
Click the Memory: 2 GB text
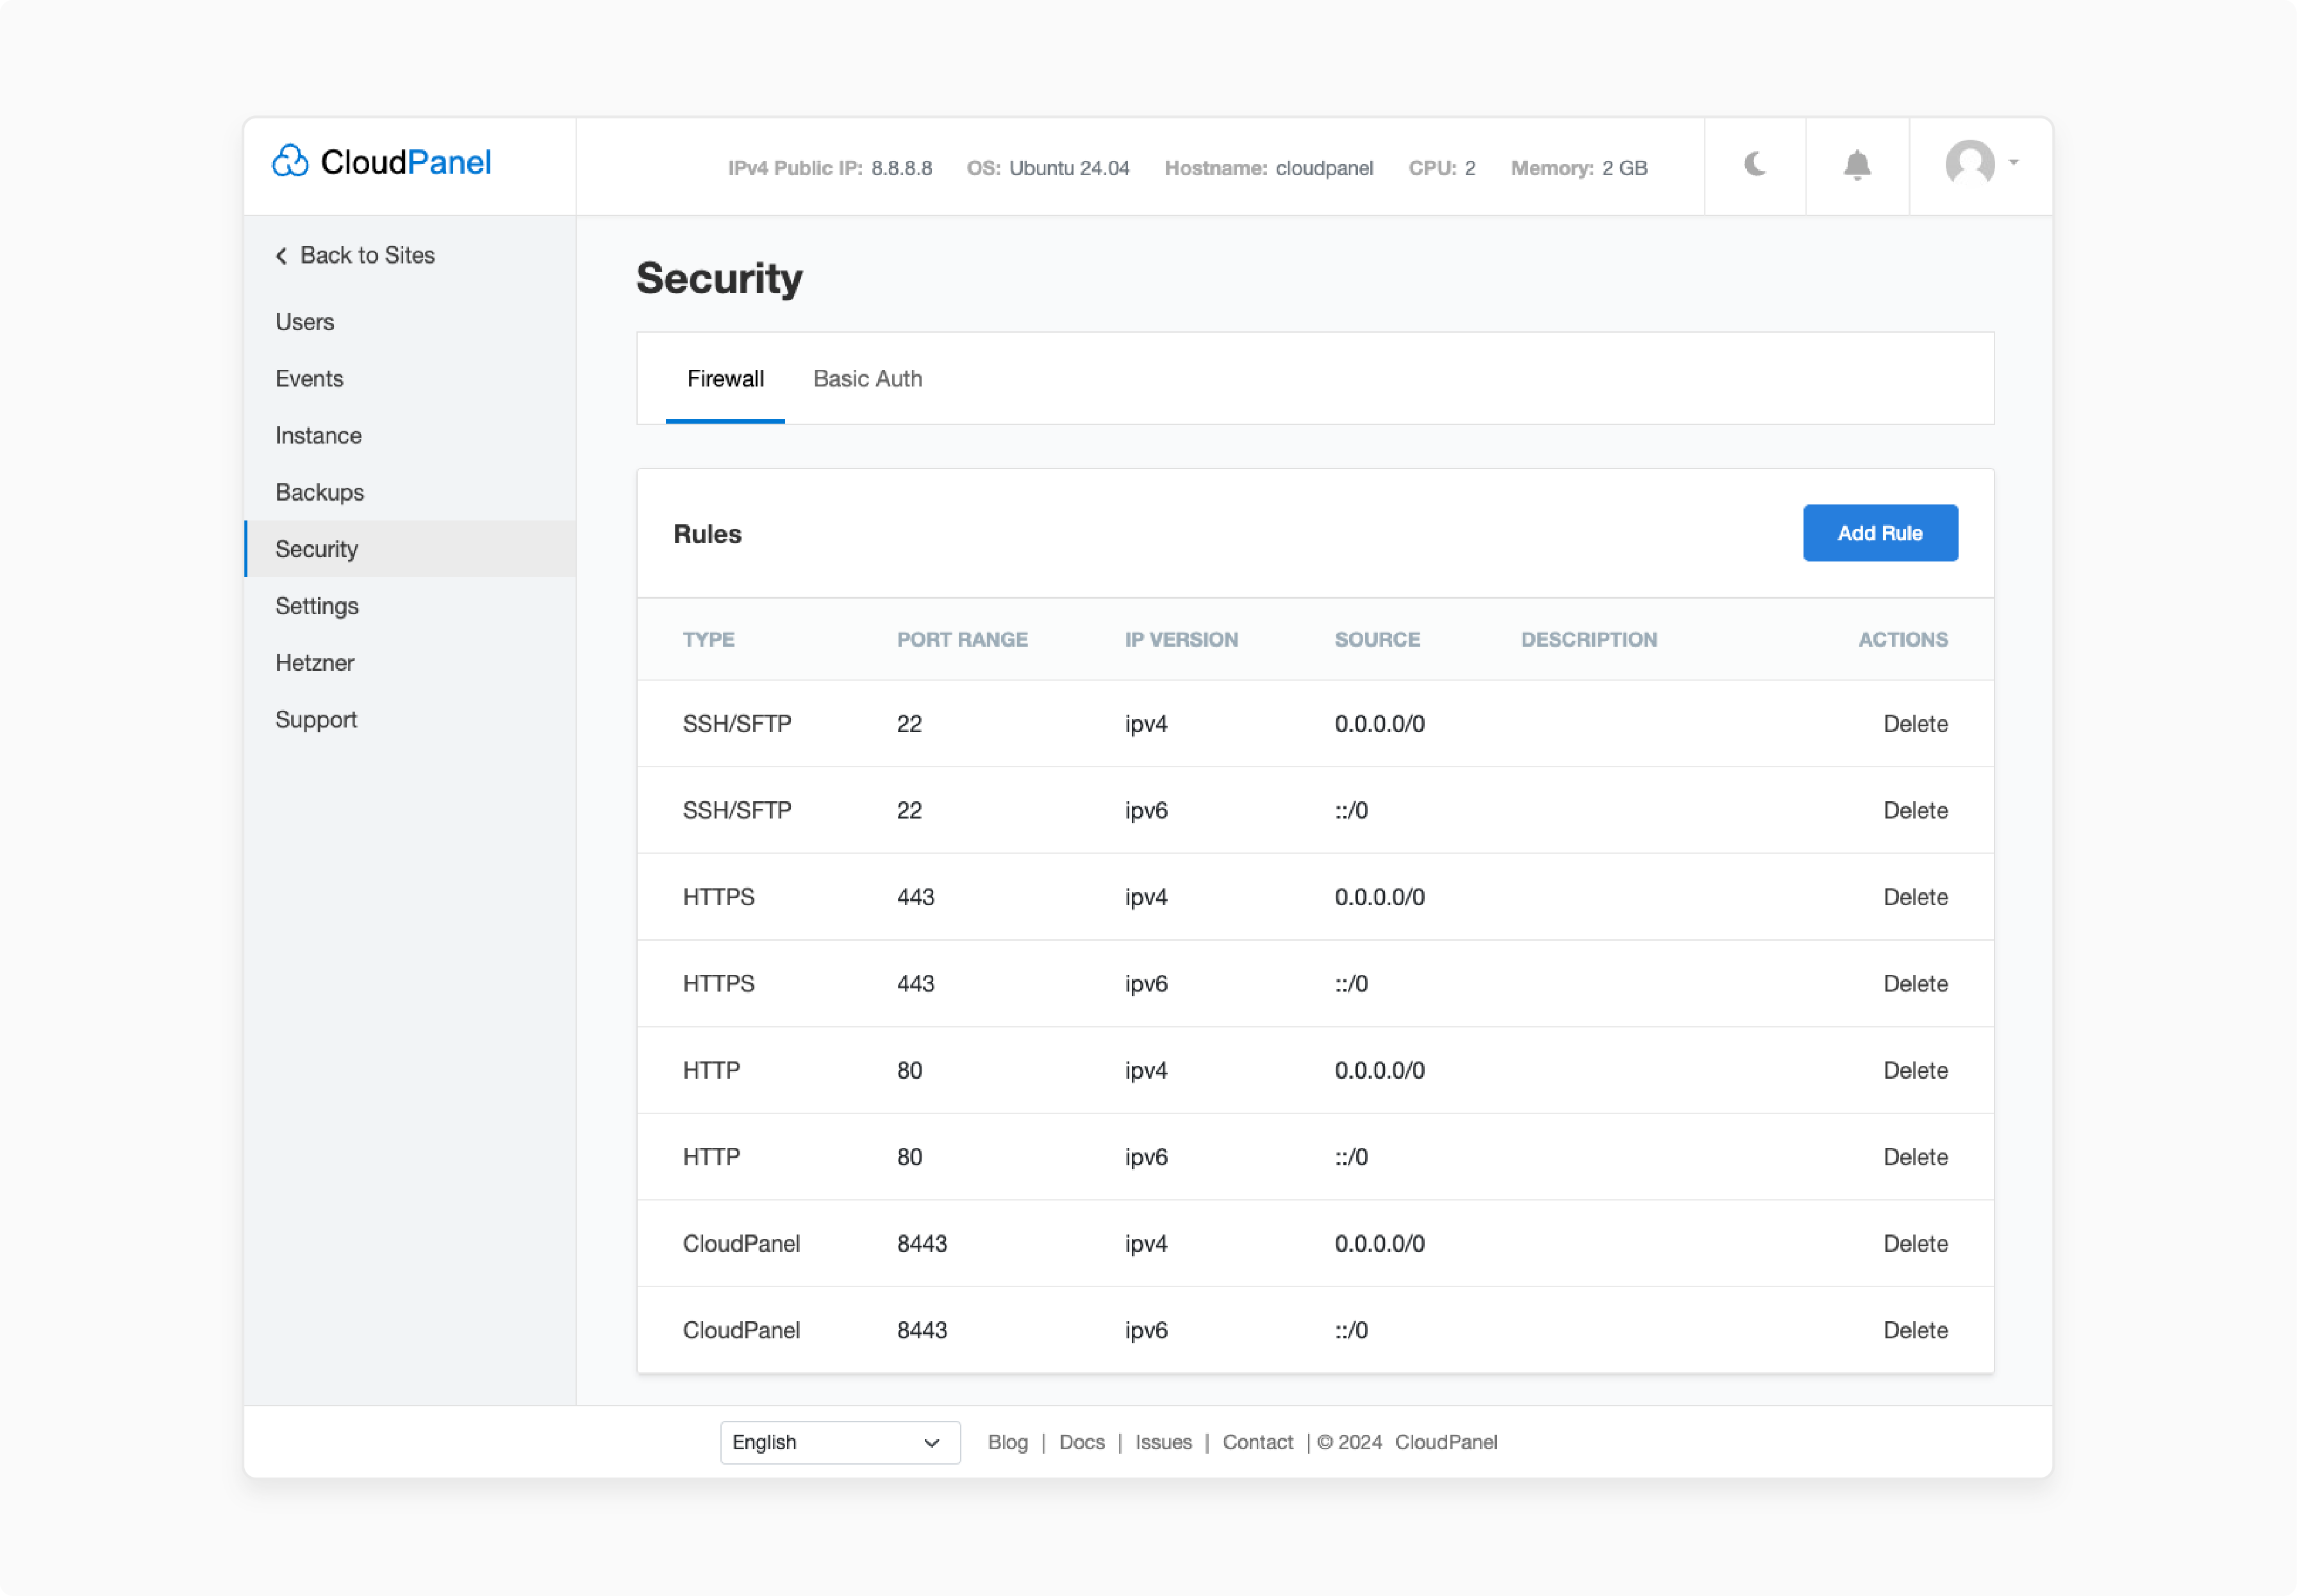coord(1578,168)
